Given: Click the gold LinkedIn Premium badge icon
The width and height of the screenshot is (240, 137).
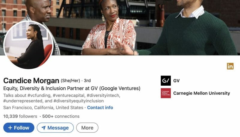Looking at the screenshot, I should click(x=230, y=66).
